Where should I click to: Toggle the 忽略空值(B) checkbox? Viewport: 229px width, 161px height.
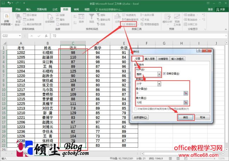164,74
